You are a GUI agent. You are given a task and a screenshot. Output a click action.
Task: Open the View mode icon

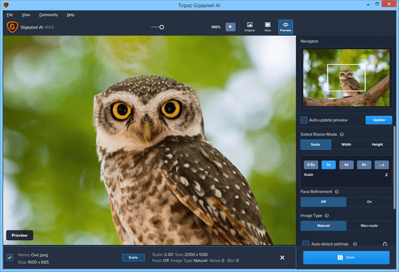pyautogui.click(x=267, y=27)
